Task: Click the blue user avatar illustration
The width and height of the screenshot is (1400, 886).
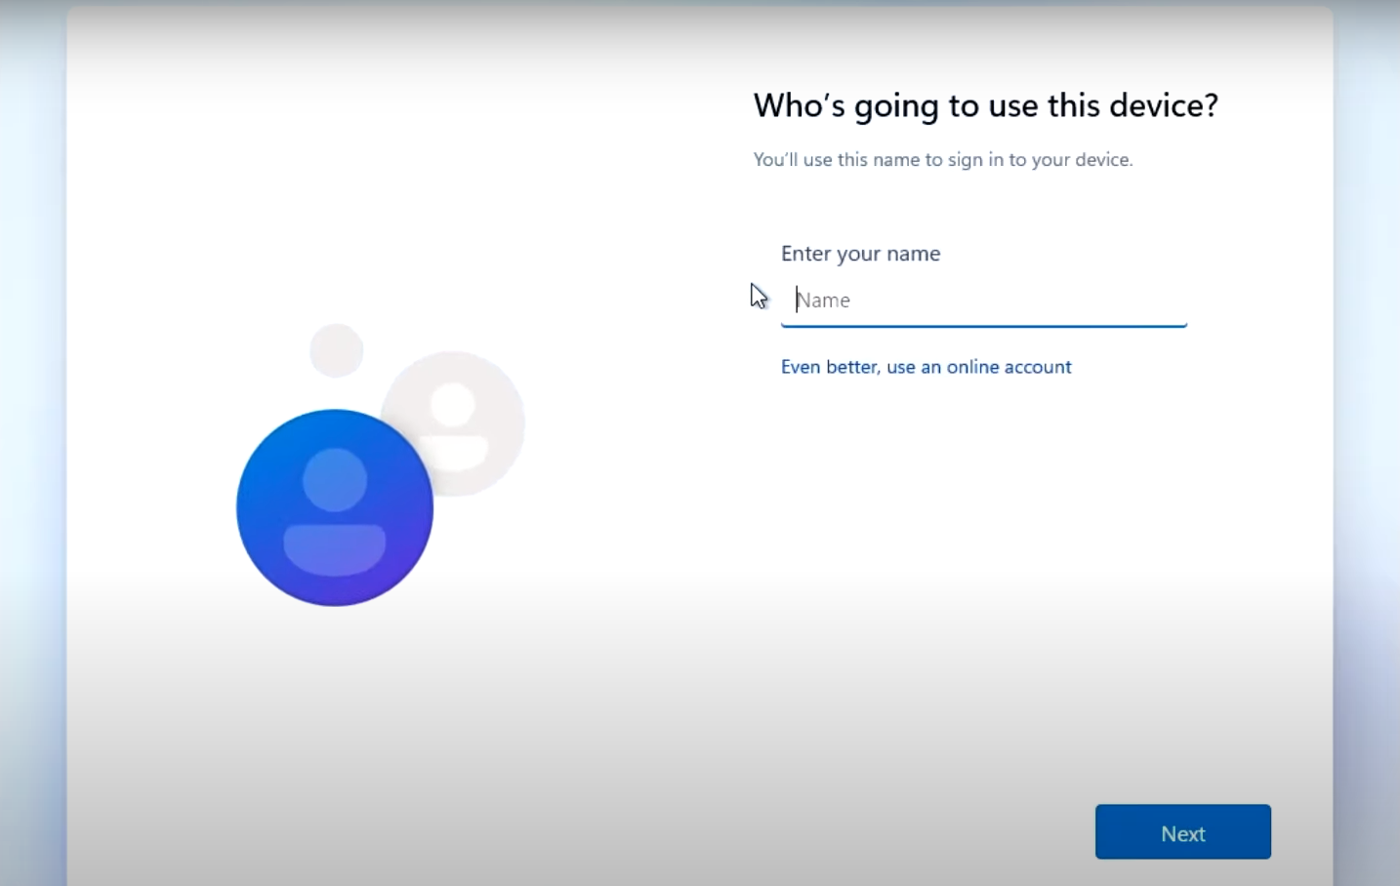Action: [x=335, y=507]
